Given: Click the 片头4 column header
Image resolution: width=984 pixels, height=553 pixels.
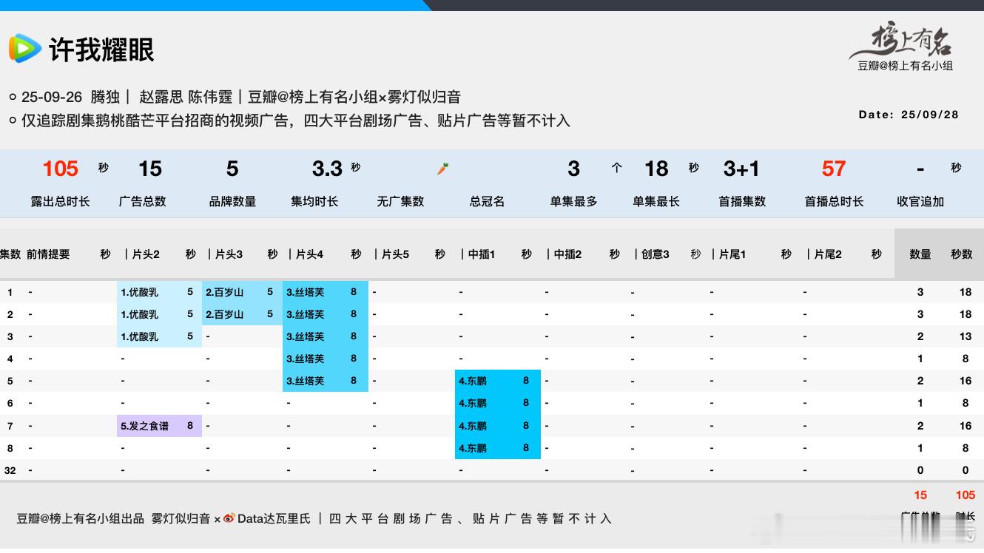Looking at the screenshot, I should (x=309, y=254).
